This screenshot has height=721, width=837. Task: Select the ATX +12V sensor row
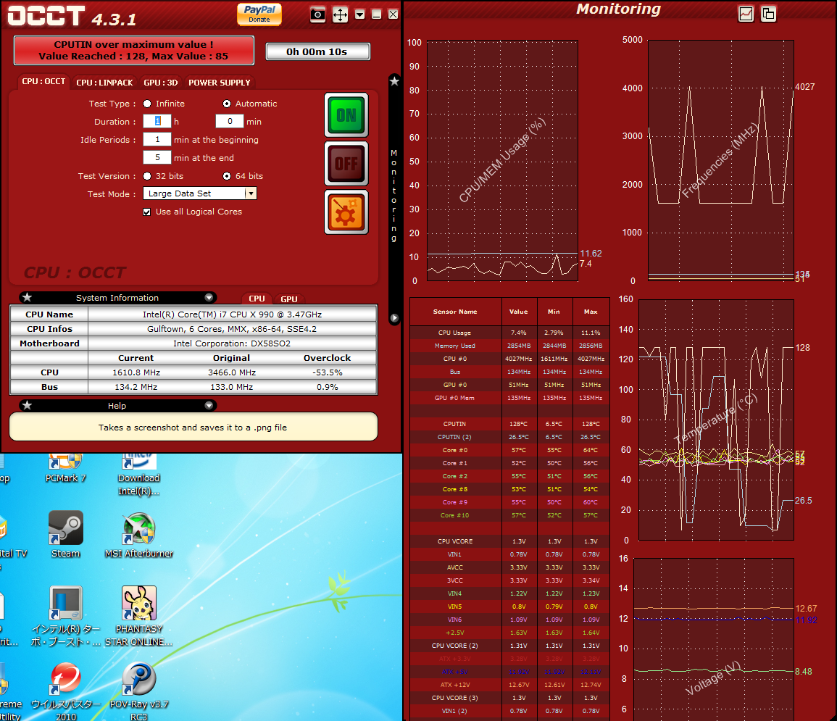tap(509, 685)
